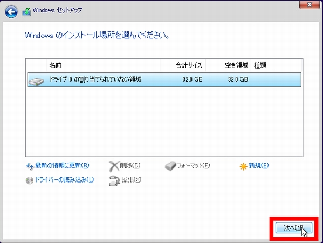Click the 名前 column header
Screen dimensions: 323x243
(x=103, y=65)
